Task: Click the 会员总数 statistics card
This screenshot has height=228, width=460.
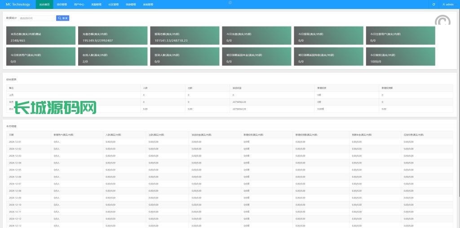Action: (41, 36)
